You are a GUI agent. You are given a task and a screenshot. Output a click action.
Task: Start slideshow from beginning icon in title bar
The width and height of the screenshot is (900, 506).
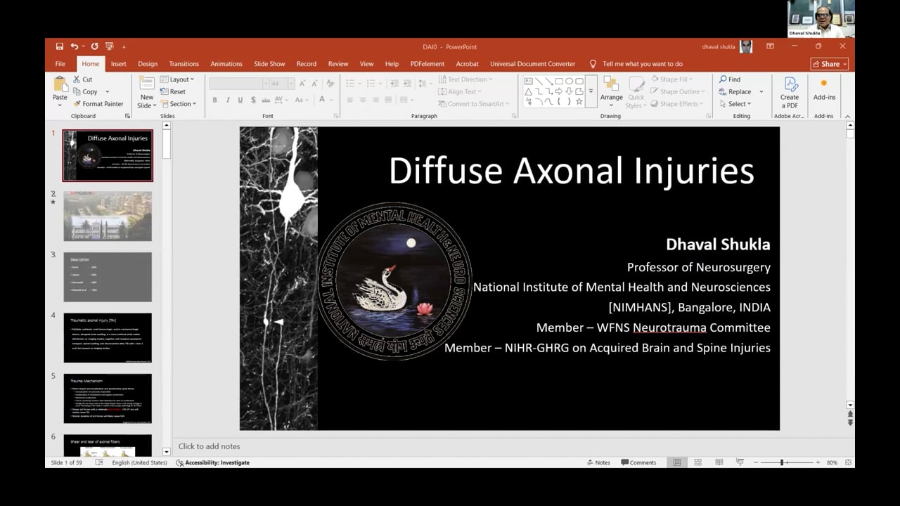click(x=110, y=46)
